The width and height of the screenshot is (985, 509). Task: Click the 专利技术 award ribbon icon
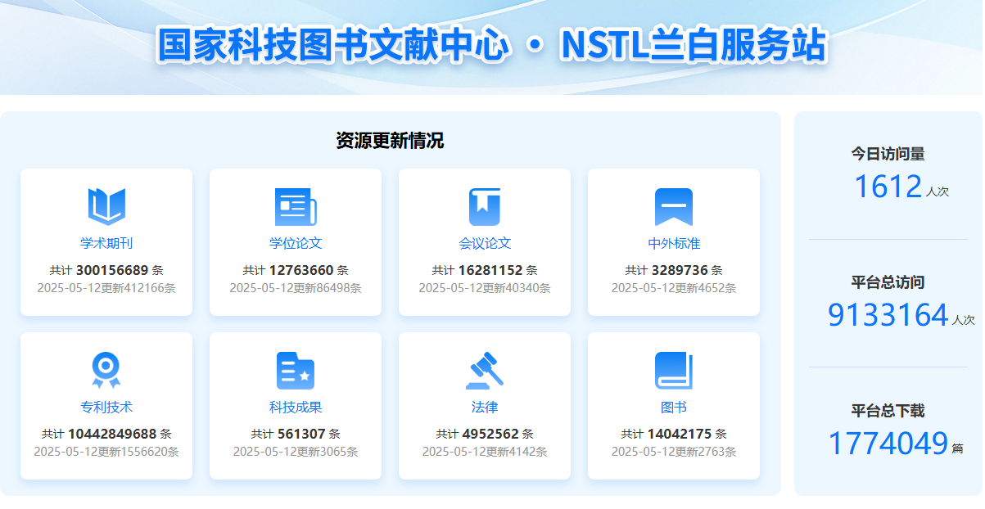click(106, 370)
